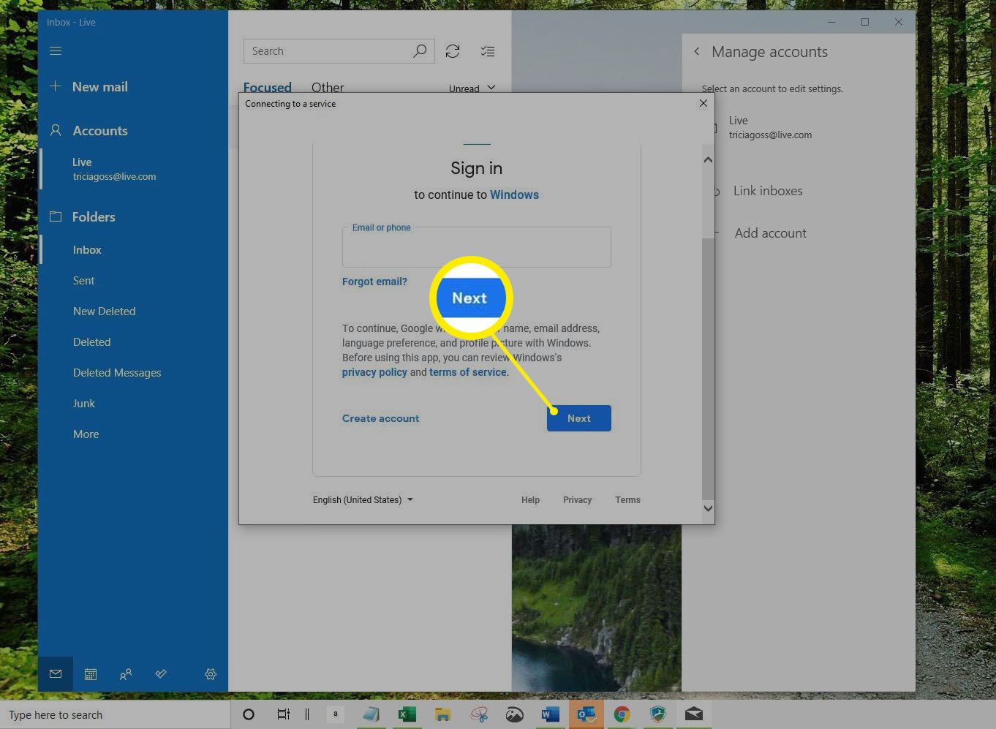
Task: Open Cortana circle icon on taskbar
Action: pos(249,714)
